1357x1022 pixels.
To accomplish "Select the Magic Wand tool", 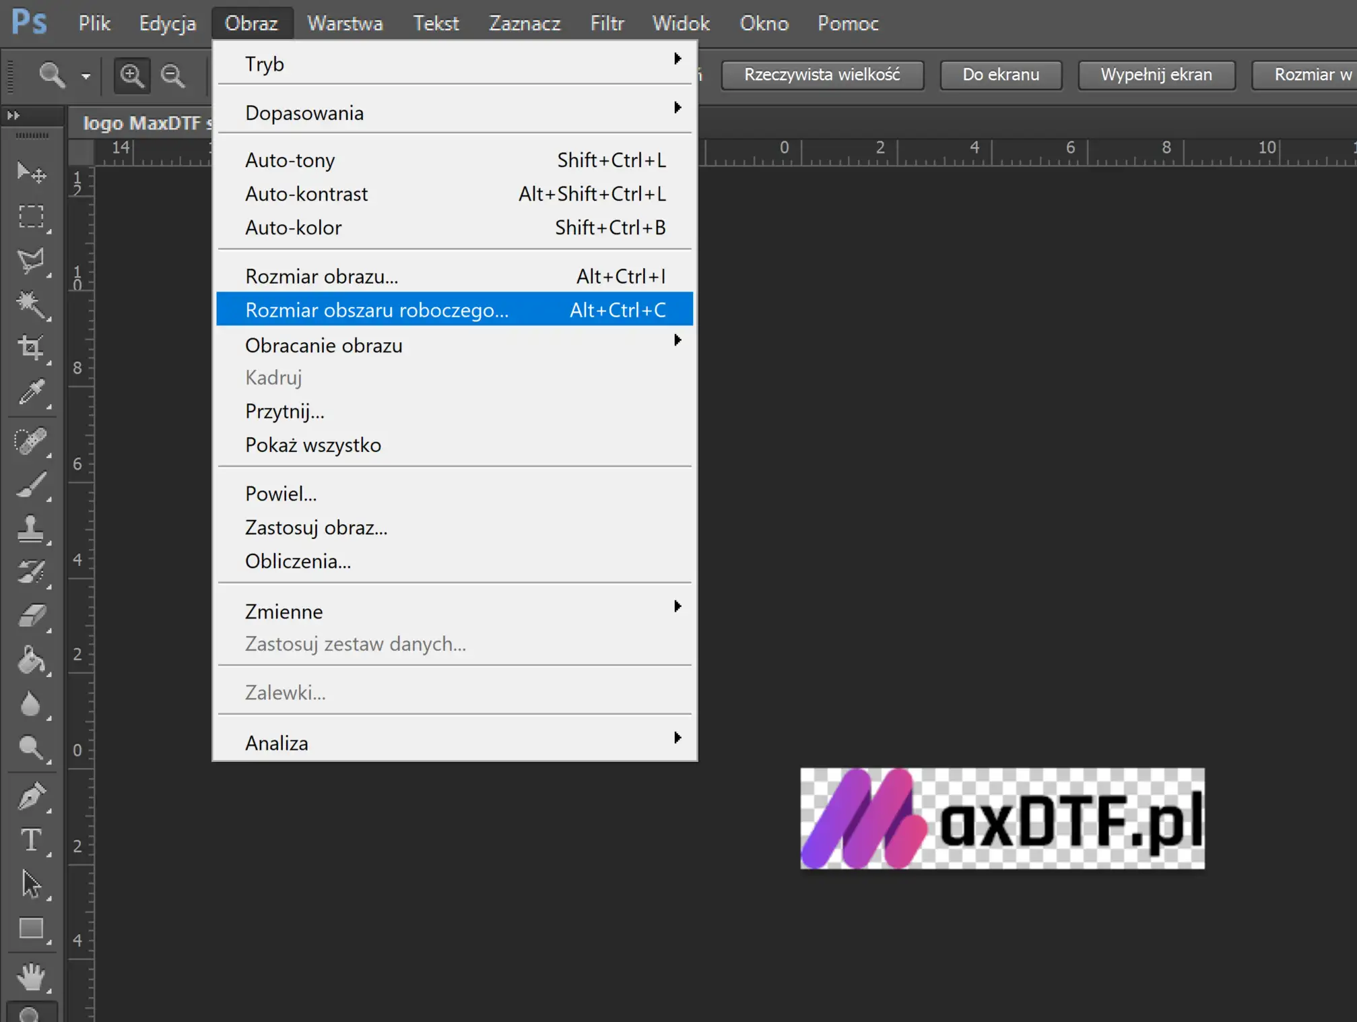I will coord(31,305).
